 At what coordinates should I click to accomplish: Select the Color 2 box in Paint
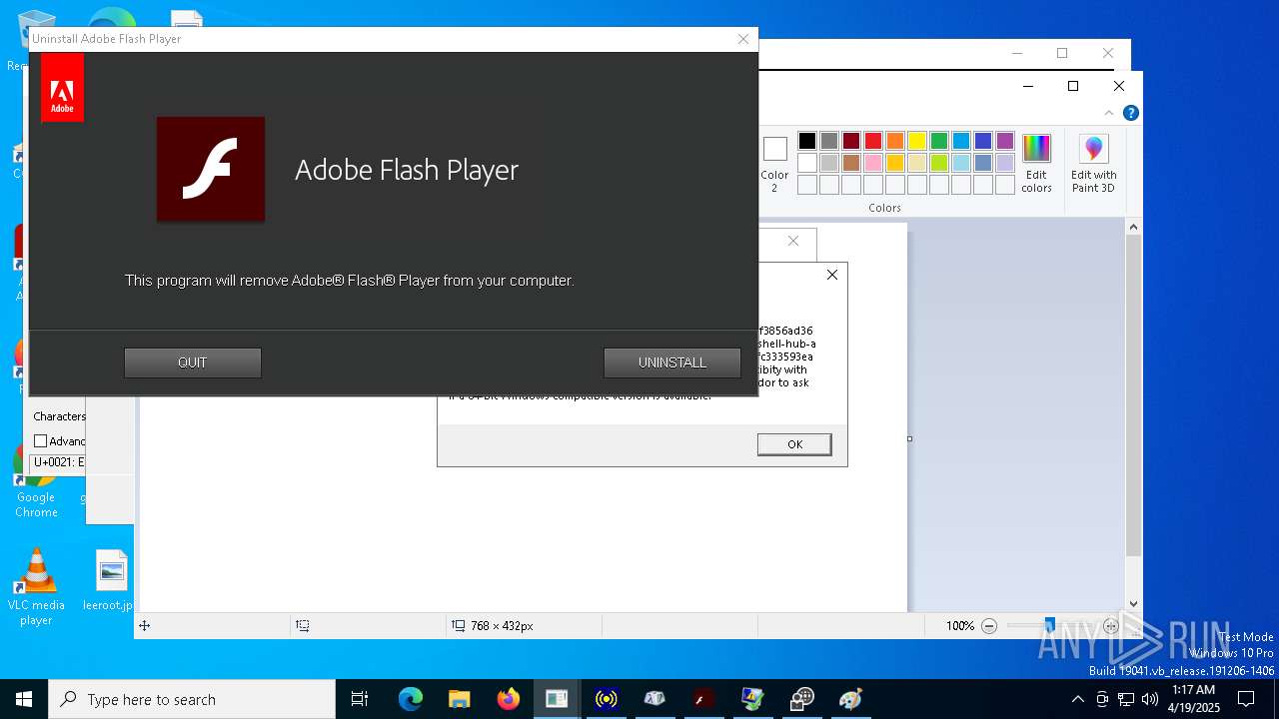point(774,164)
